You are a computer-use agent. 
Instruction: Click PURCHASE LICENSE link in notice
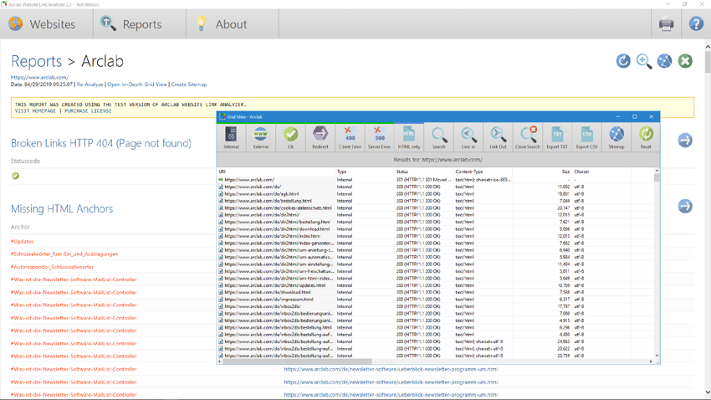pos(88,110)
